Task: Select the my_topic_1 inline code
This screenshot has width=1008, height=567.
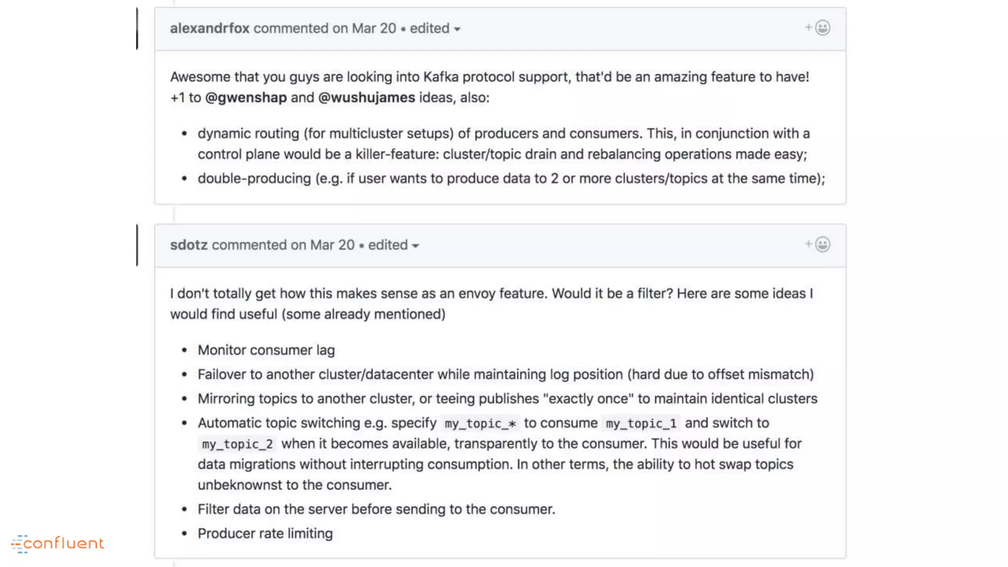Action: click(x=641, y=423)
